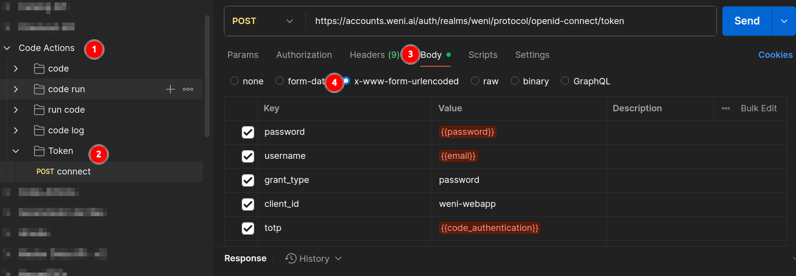Uncheck the totp key checkbox

click(248, 228)
